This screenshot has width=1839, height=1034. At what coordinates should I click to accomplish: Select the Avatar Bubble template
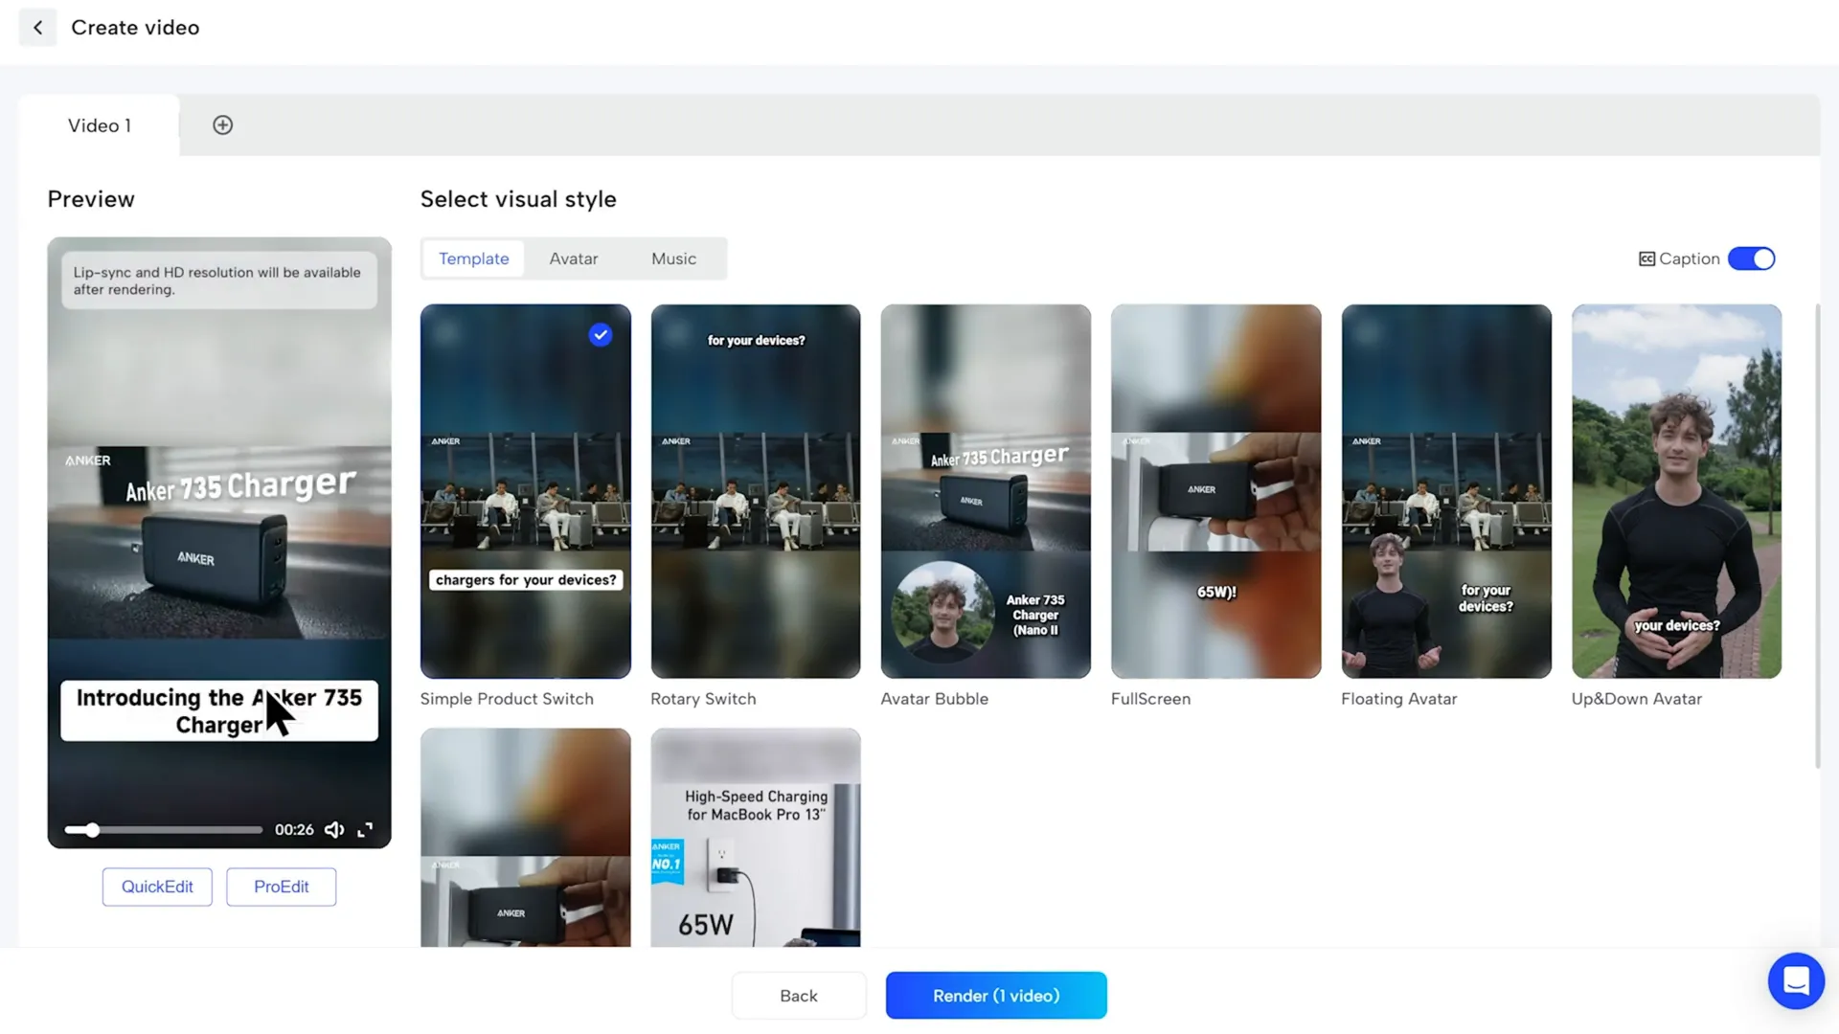point(986,491)
